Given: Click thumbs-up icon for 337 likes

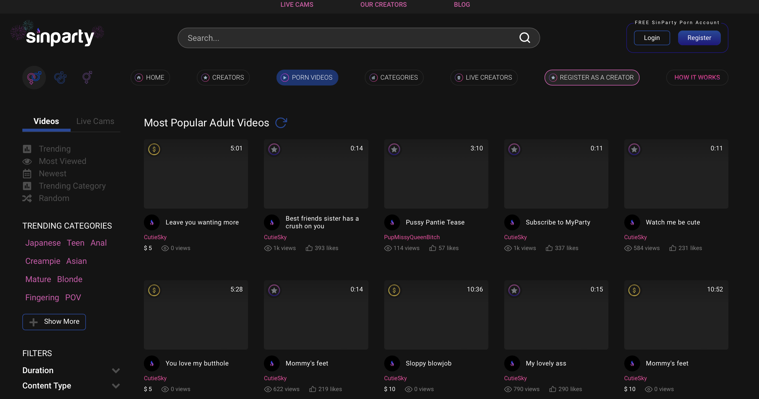Looking at the screenshot, I should click(549, 248).
